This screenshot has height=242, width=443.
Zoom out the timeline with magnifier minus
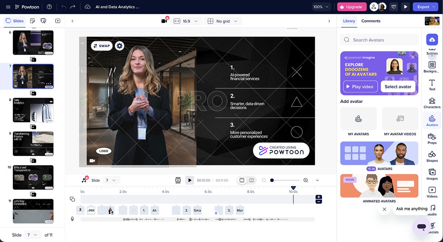click(x=264, y=180)
